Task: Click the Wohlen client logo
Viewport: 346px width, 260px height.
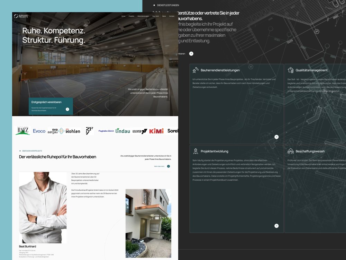Action: point(73,131)
